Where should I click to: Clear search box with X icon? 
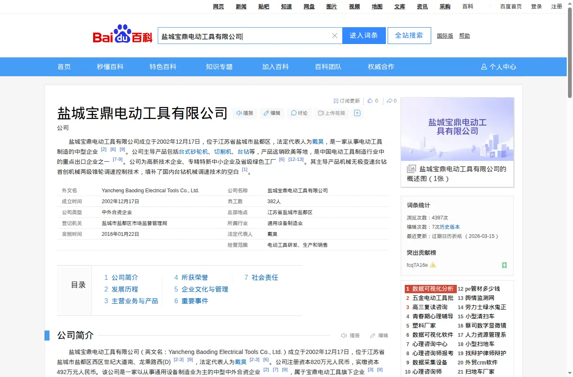[x=335, y=36]
